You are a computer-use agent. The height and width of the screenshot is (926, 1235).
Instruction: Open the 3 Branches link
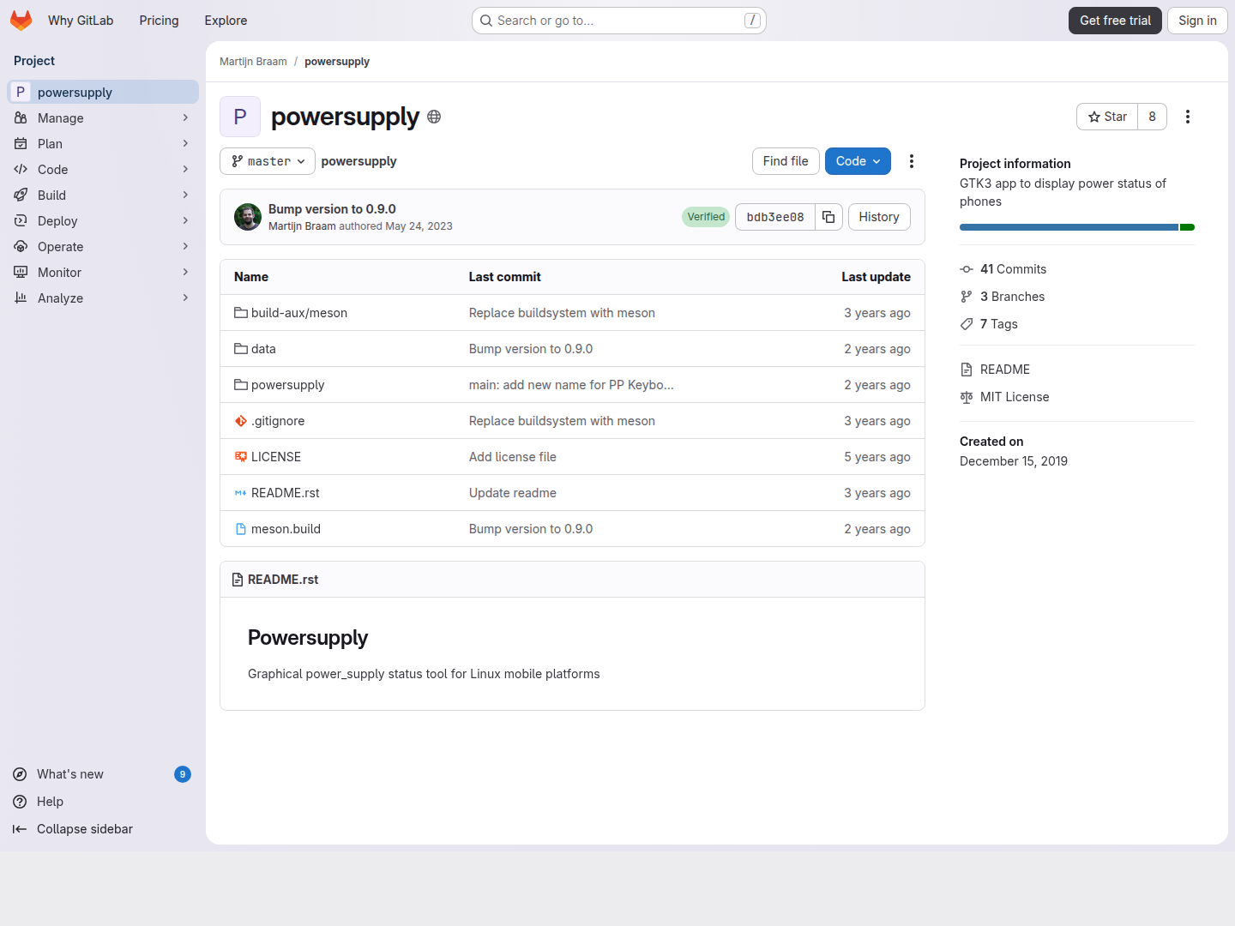1012,297
